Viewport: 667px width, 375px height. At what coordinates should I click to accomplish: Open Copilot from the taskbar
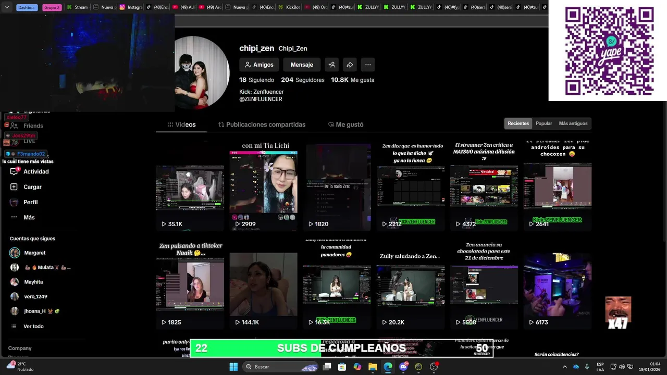(x=357, y=367)
